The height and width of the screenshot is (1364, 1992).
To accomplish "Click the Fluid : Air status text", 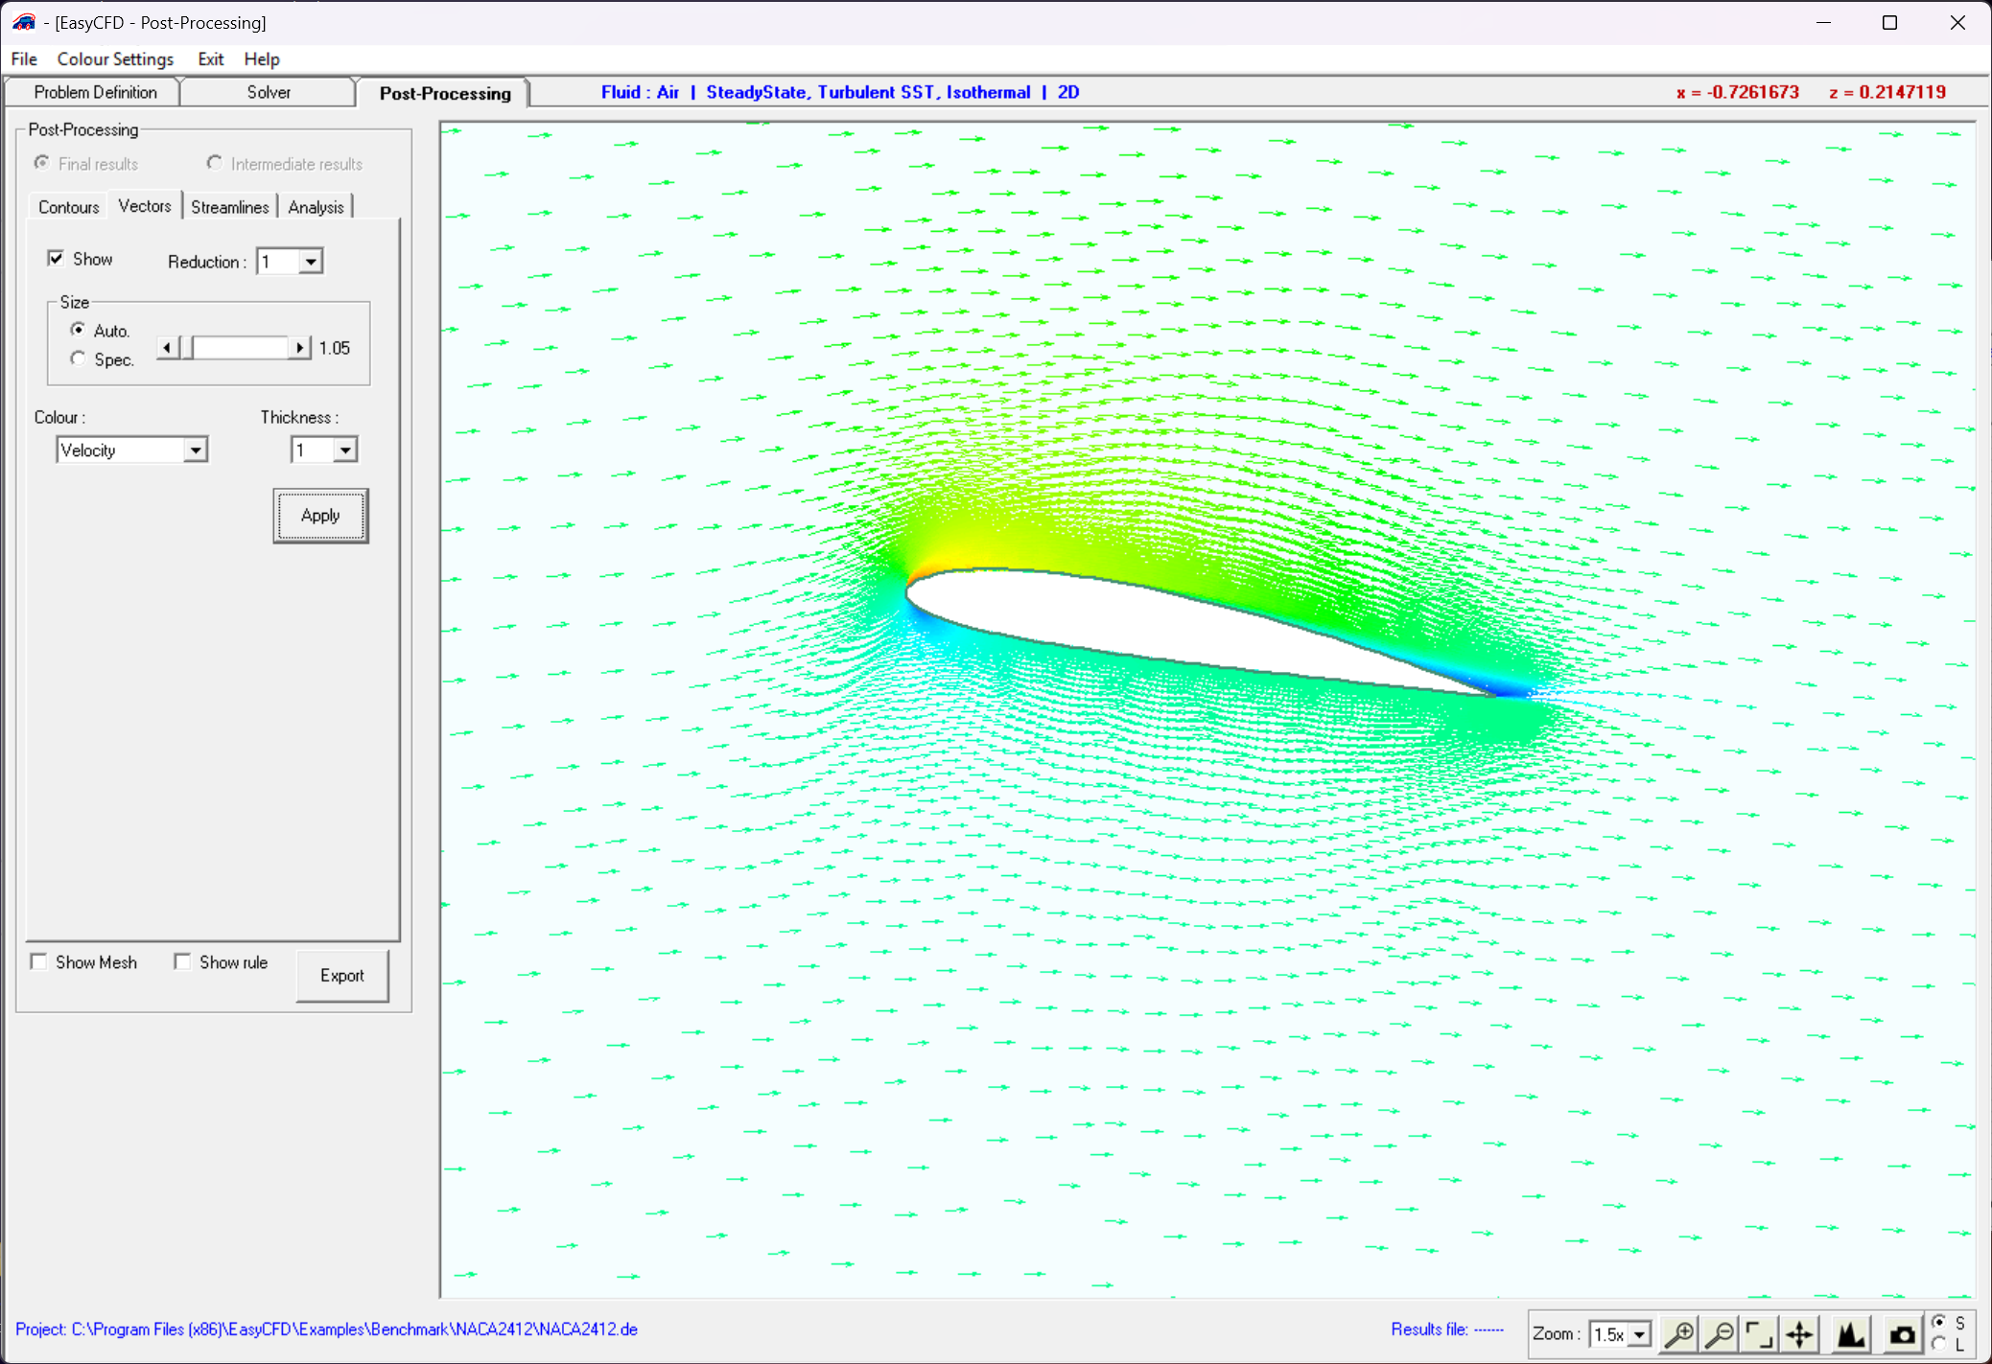I will pyautogui.click(x=640, y=92).
